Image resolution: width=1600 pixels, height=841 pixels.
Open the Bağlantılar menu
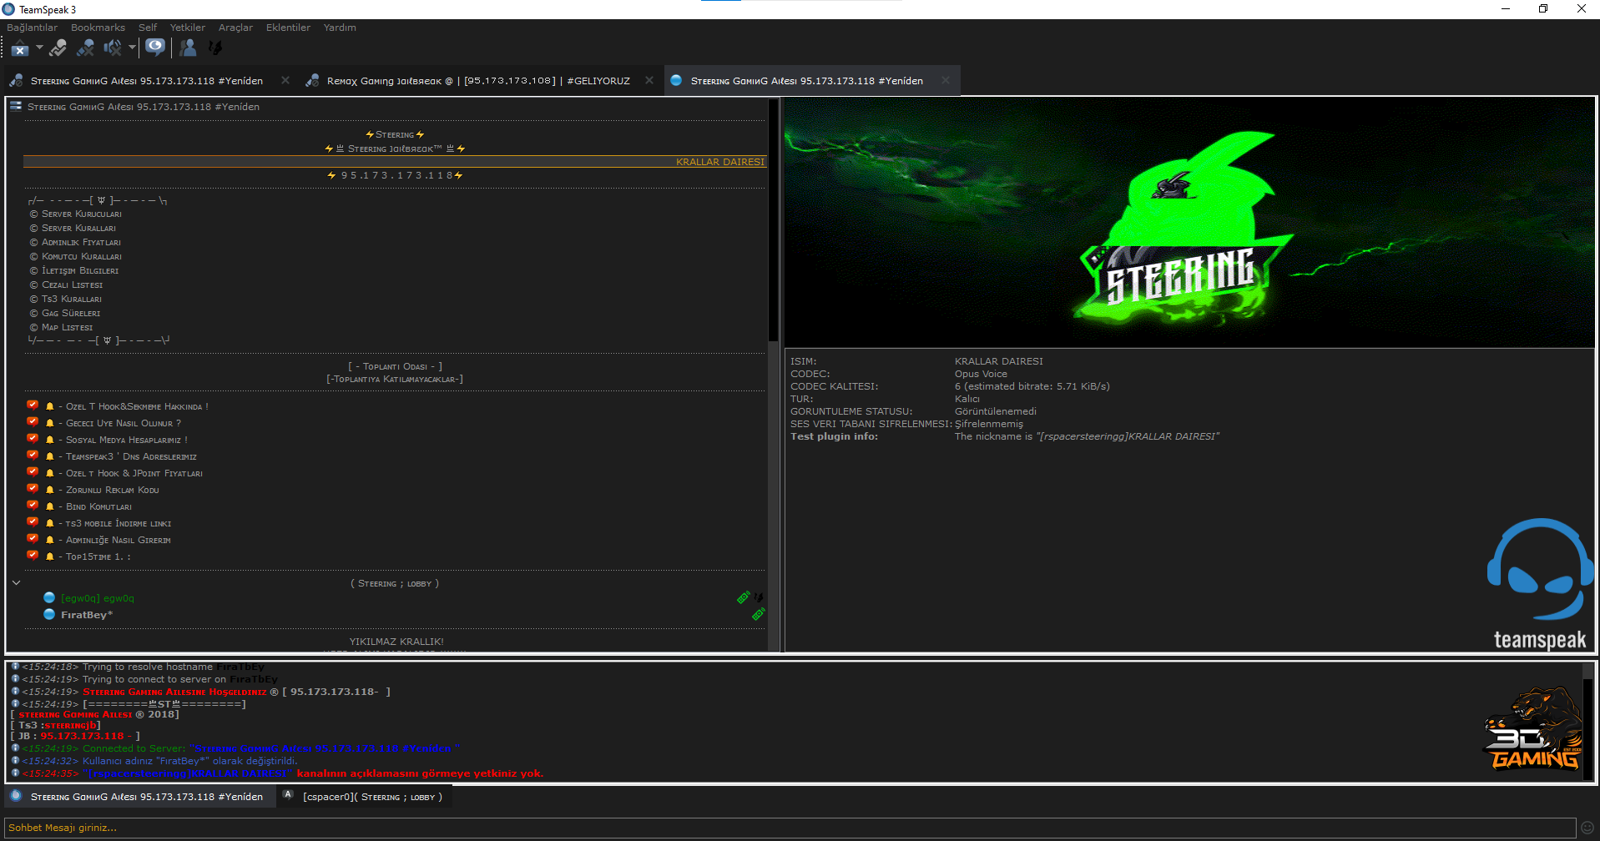point(33,28)
